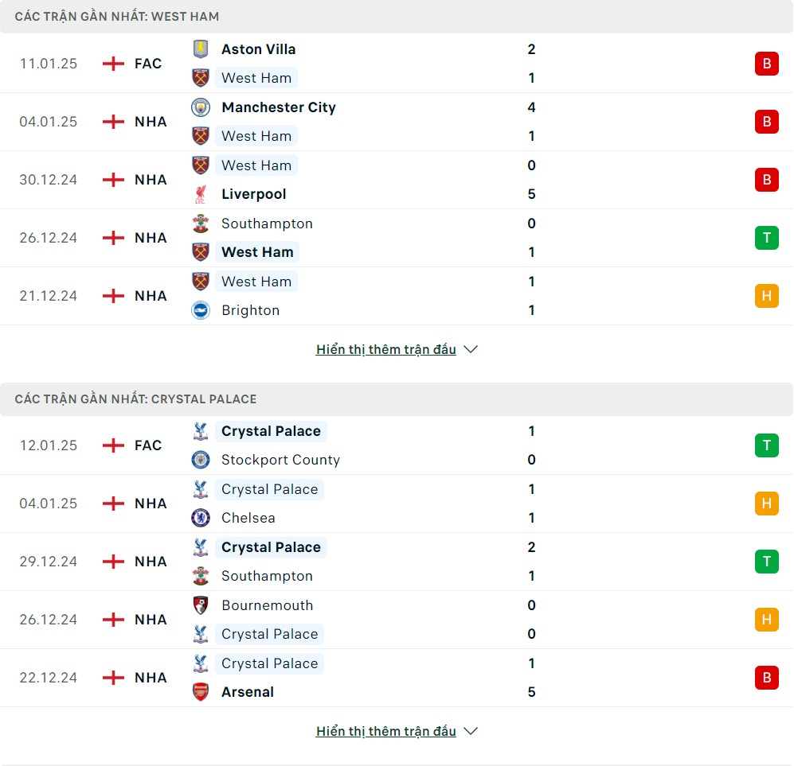
Task: Expand more West Ham matches with chevron
Action: click(x=471, y=349)
